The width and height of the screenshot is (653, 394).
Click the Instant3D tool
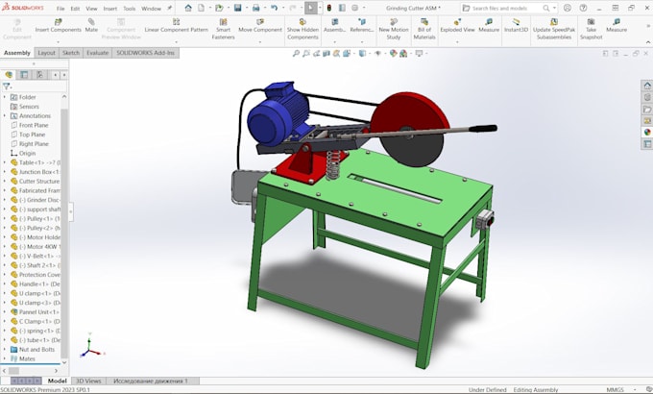[x=516, y=25]
